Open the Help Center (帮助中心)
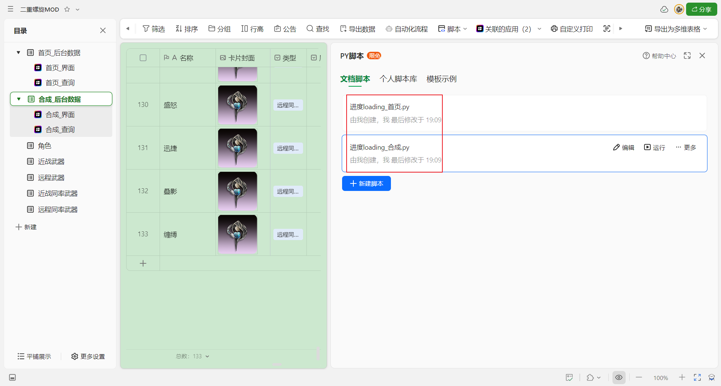The height and width of the screenshot is (386, 721). click(659, 56)
